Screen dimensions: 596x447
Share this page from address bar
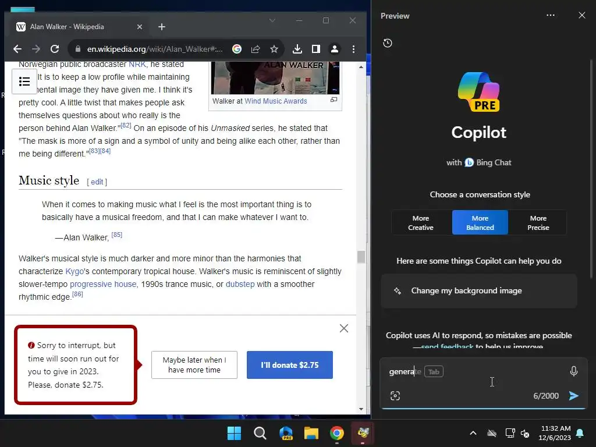[x=256, y=49]
